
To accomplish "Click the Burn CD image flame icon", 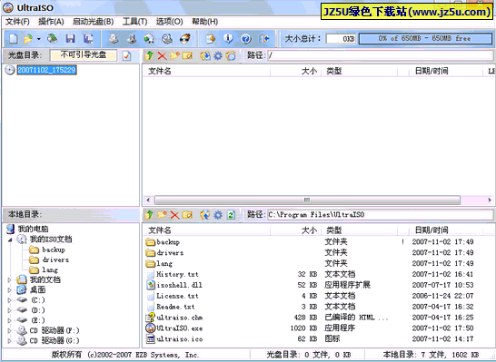I will [x=185, y=38].
